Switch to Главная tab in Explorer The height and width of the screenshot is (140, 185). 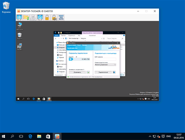pyautogui.click(x=63, y=36)
